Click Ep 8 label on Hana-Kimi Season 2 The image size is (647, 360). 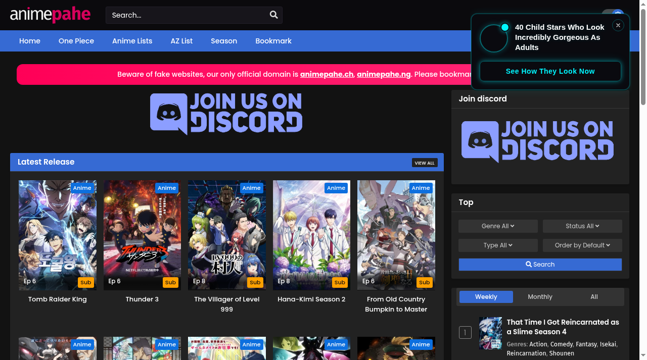[284, 281]
